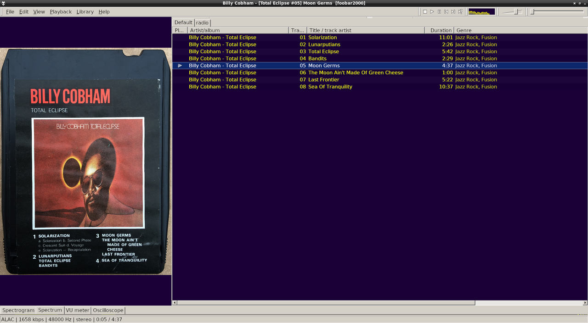Open the Help menu
The image size is (588, 323).
(x=104, y=11)
